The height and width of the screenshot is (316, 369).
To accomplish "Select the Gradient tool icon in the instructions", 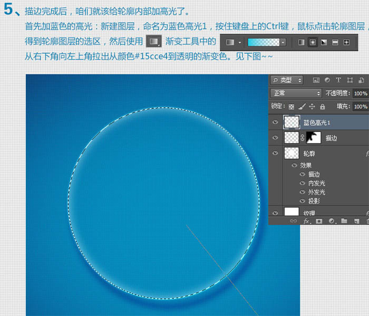I will 154,42.
